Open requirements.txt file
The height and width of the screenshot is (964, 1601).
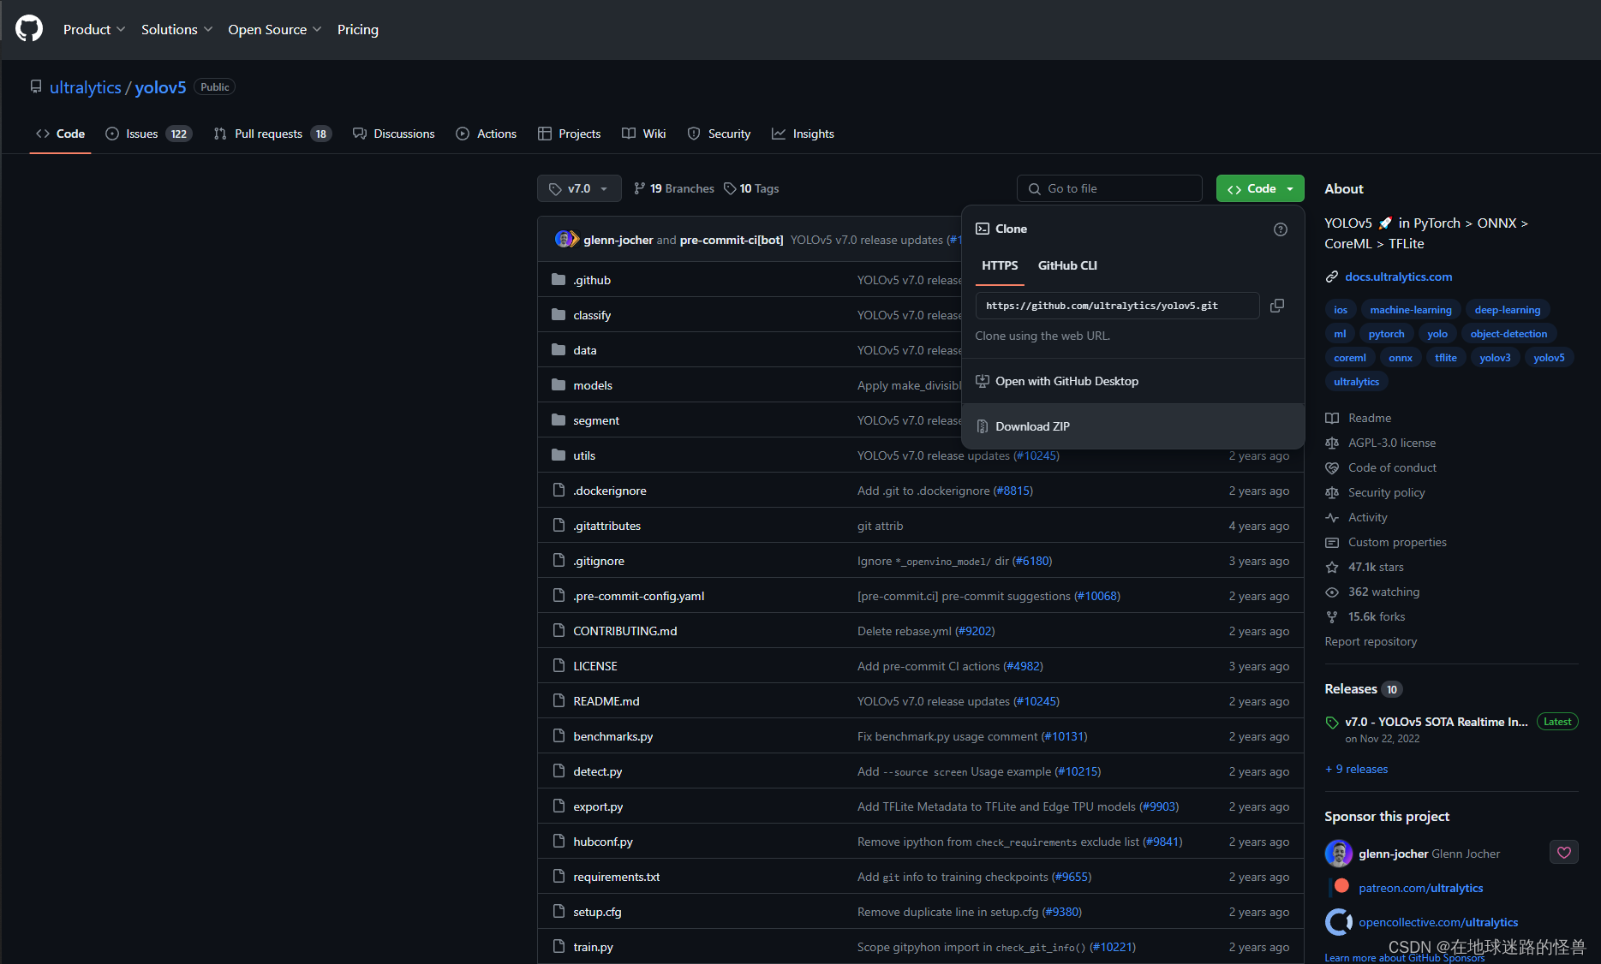pos(617,877)
